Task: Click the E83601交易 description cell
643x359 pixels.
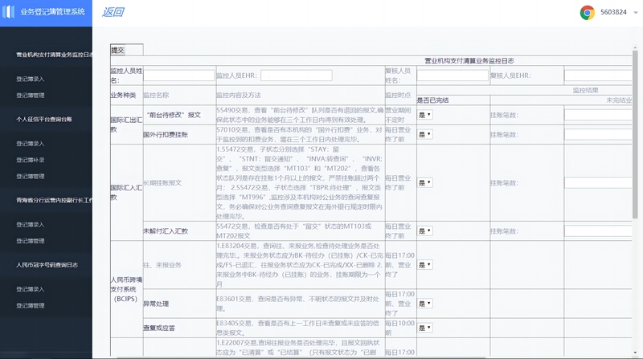Action: point(300,304)
